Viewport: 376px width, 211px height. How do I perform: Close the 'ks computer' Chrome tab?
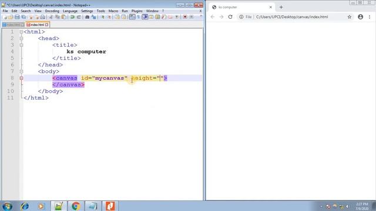pos(270,7)
